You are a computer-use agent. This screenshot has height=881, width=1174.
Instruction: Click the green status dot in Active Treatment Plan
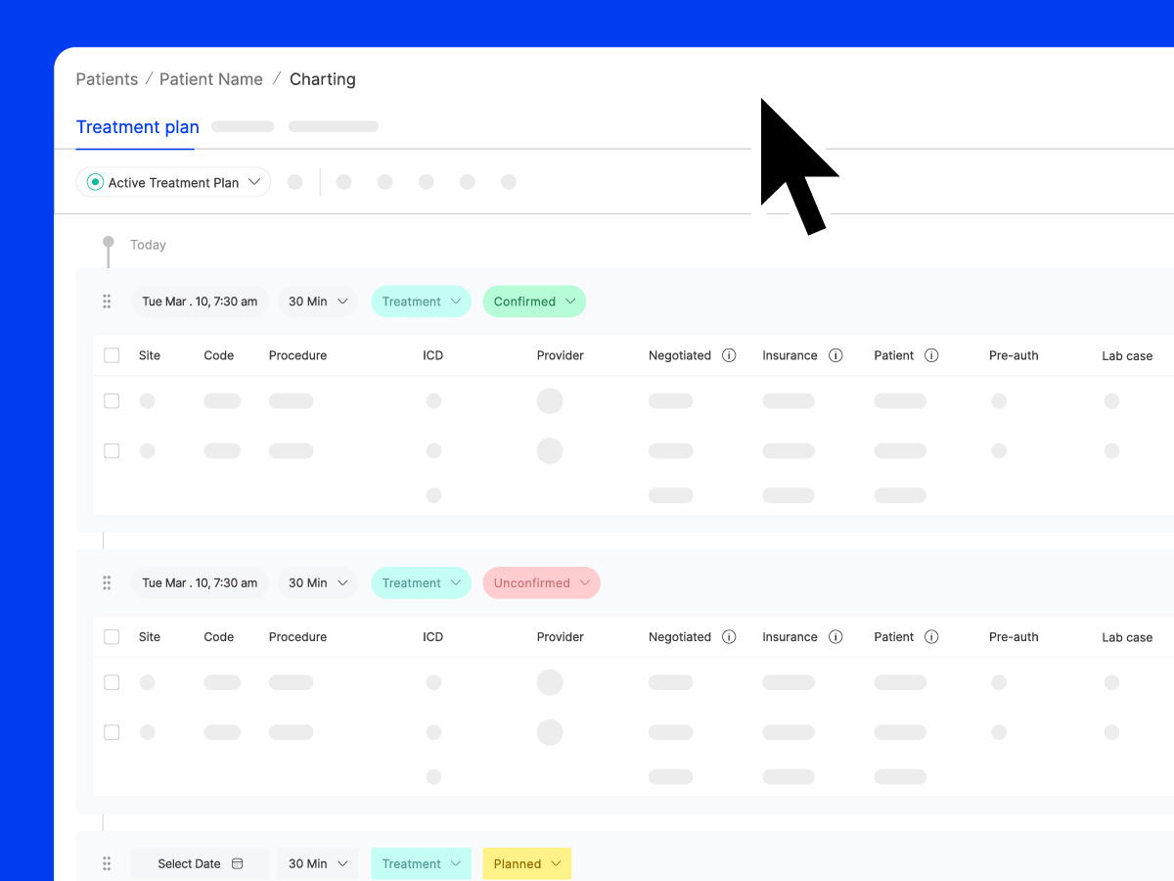point(95,182)
